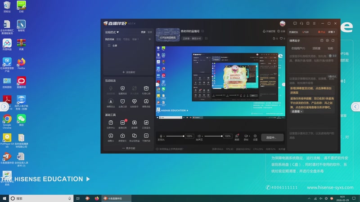Click the left circle arrow on the desktop edge
360x202 pixels.
click(4, 107)
